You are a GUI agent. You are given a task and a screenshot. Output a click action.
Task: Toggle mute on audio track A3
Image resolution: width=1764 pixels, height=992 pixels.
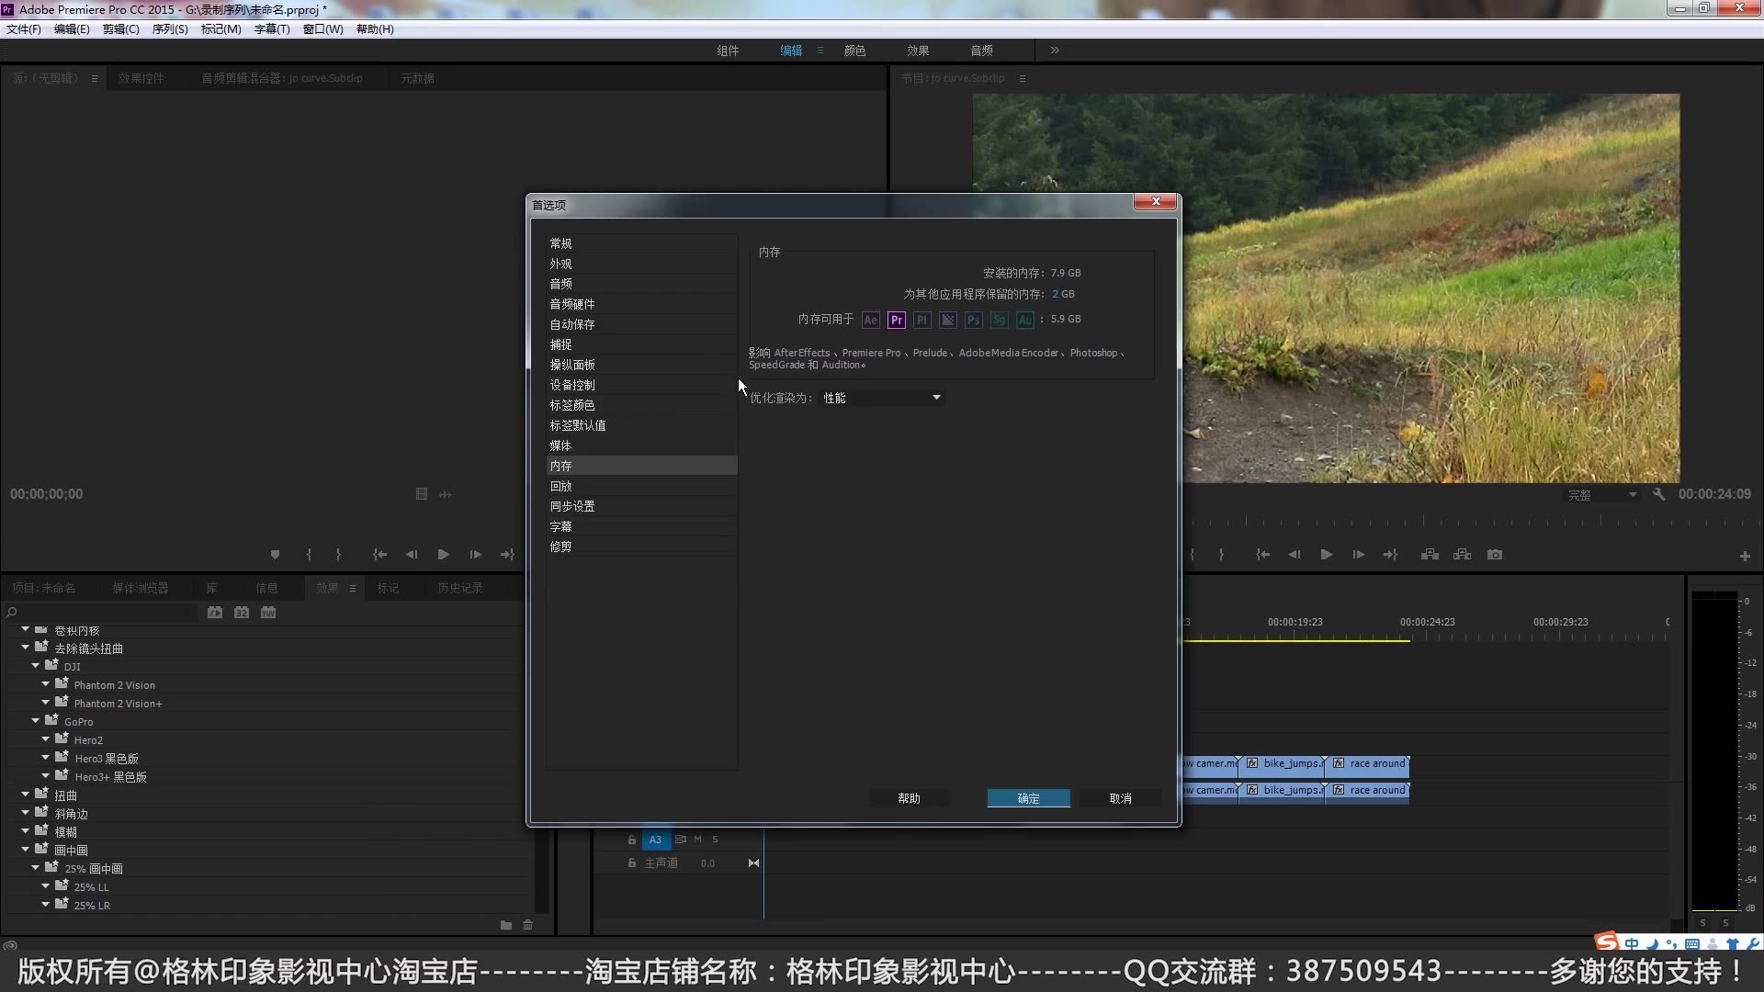coord(697,840)
